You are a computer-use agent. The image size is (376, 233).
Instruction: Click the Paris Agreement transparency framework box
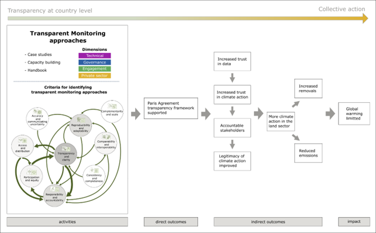coord(171,108)
